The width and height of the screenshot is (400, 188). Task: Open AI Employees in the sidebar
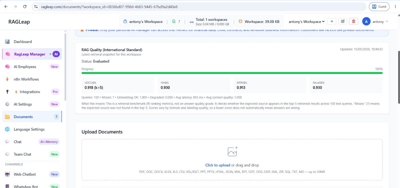click(x=32, y=67)
